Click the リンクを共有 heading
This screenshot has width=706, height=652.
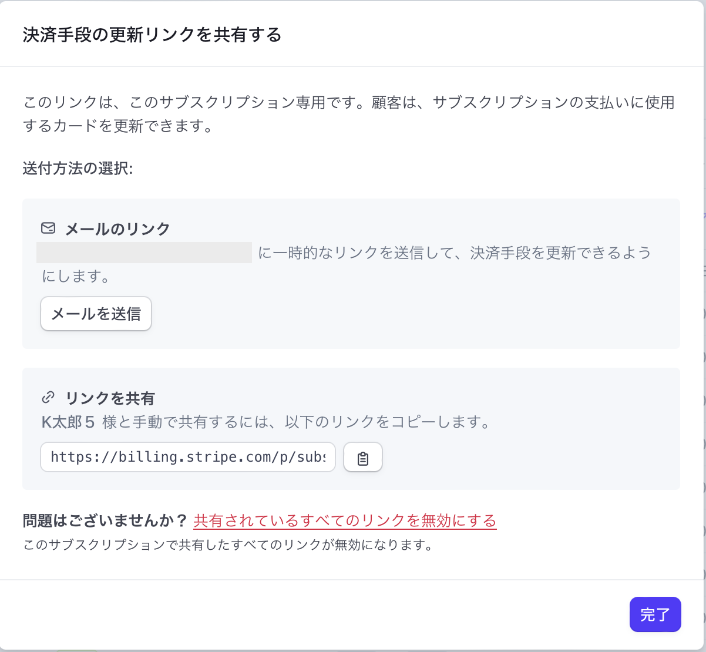110,399
